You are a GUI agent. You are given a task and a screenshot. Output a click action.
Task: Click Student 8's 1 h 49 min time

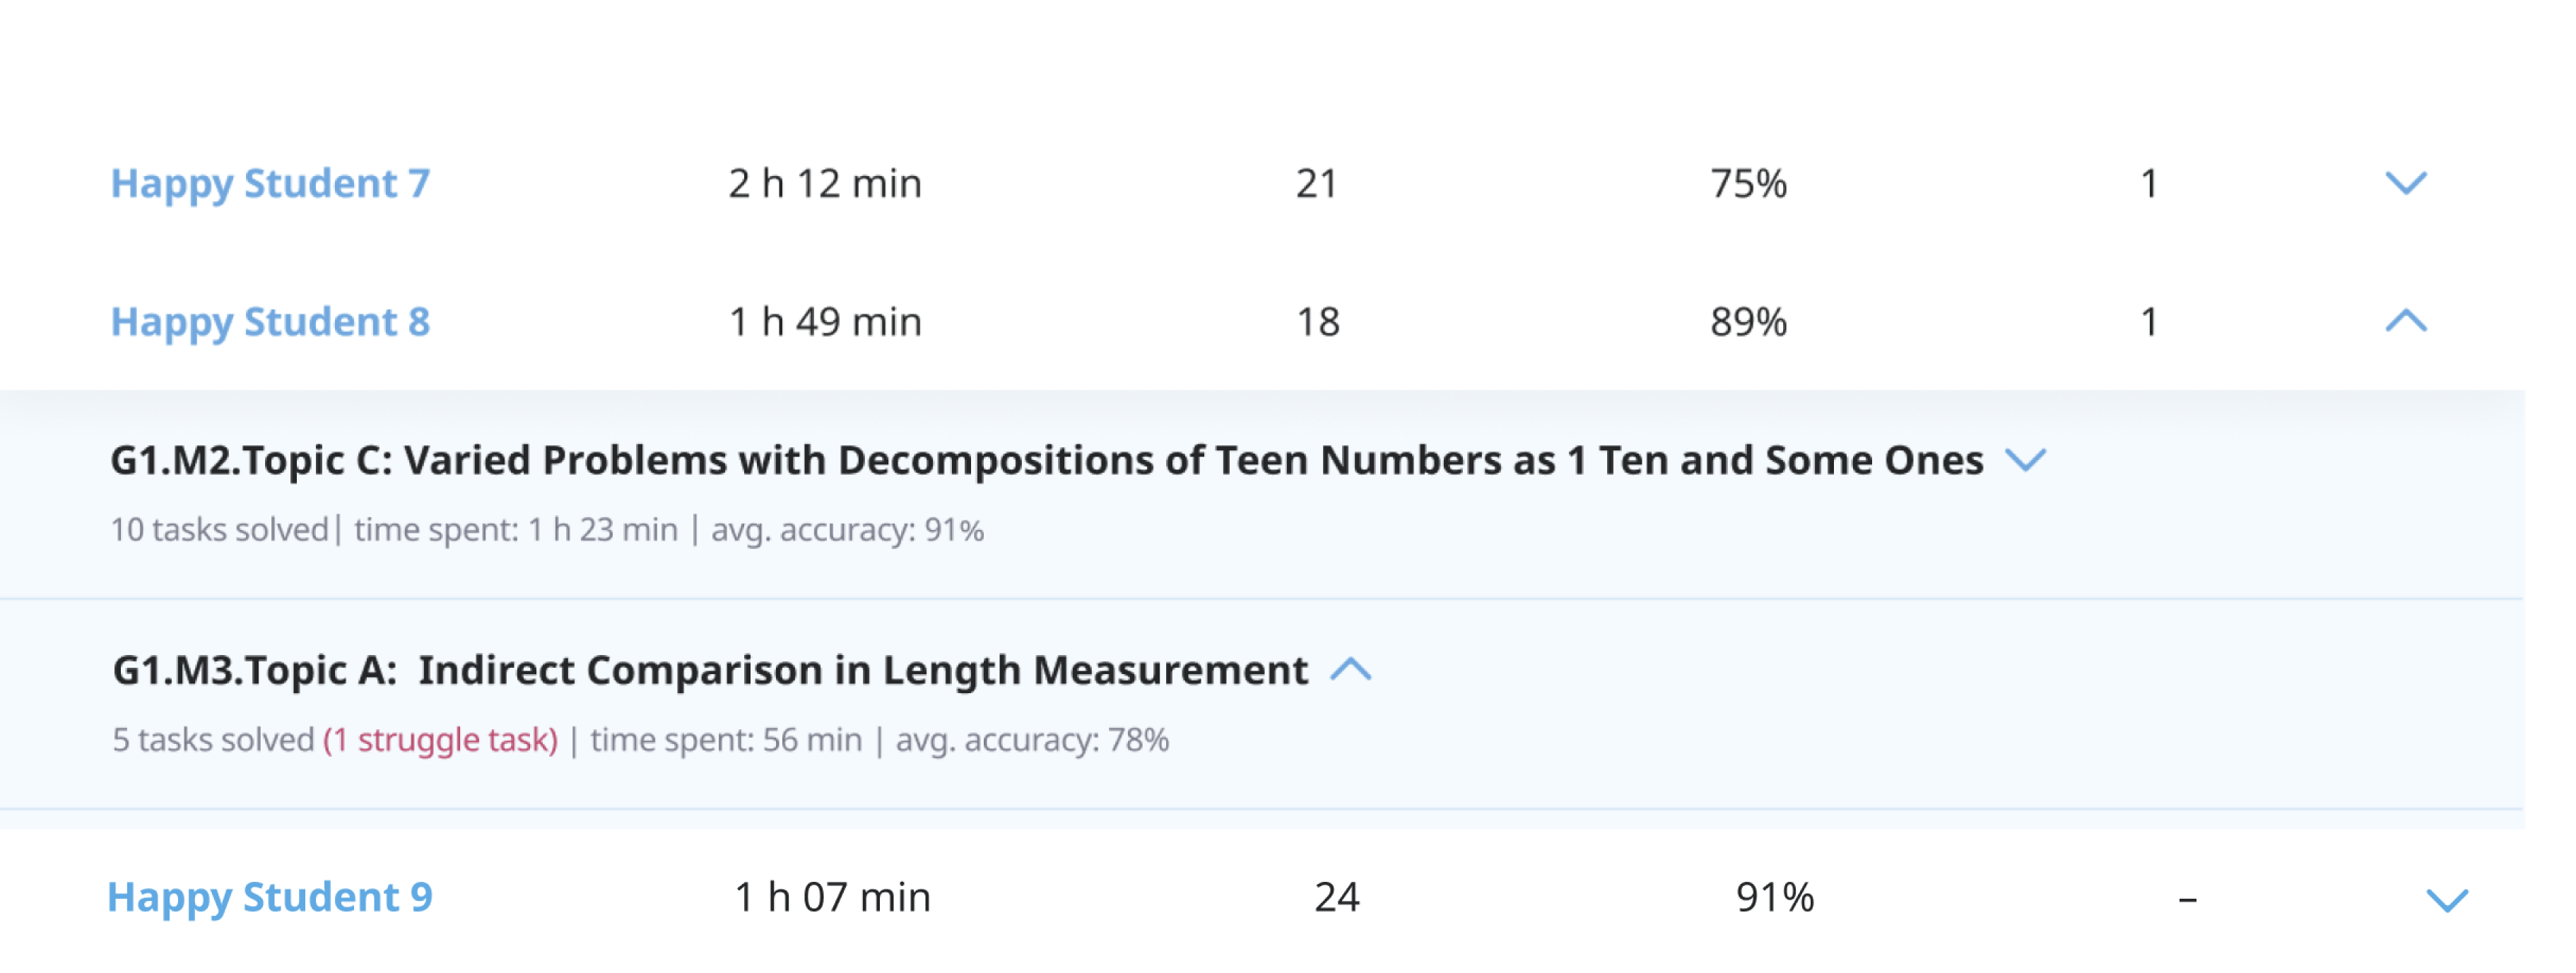[825, 321]
